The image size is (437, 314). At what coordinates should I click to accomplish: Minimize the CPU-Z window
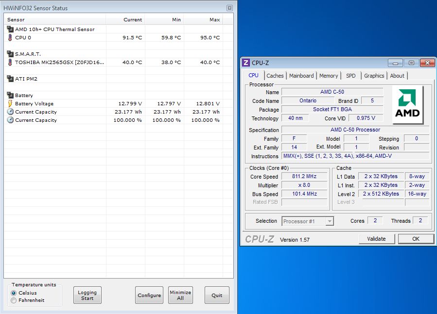point(396,63)
